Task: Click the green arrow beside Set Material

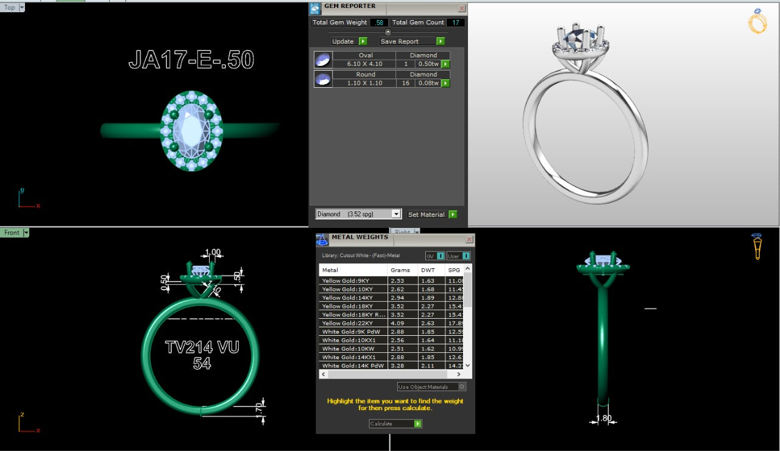Action: pyautogui.click(x=453, y=215)
